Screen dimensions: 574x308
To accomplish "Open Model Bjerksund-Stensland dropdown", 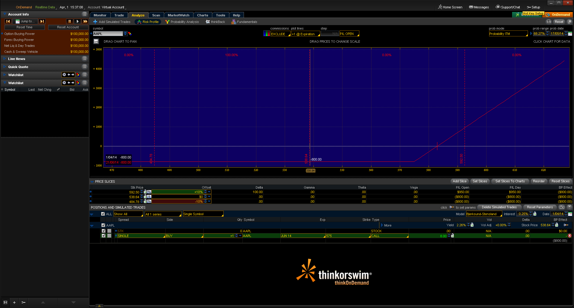I will 484,214.
